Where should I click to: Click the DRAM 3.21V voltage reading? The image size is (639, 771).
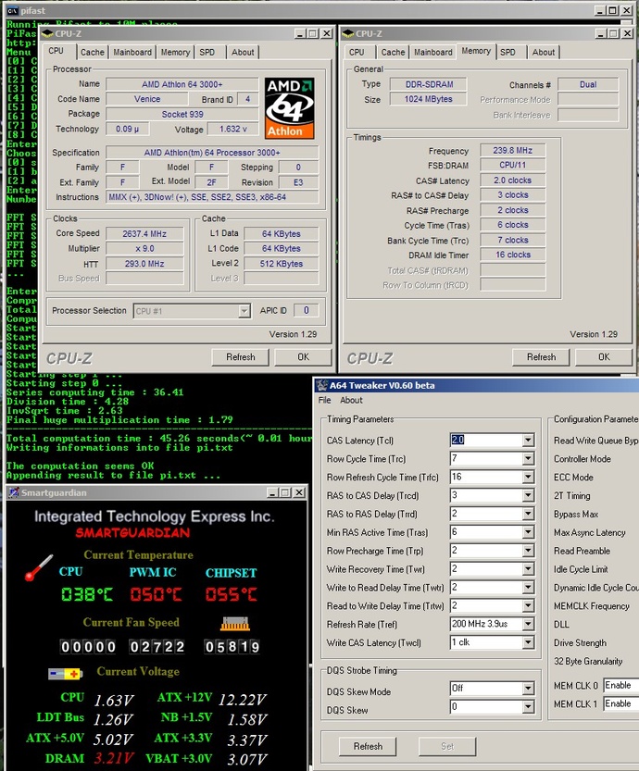(x=114, y=758)
